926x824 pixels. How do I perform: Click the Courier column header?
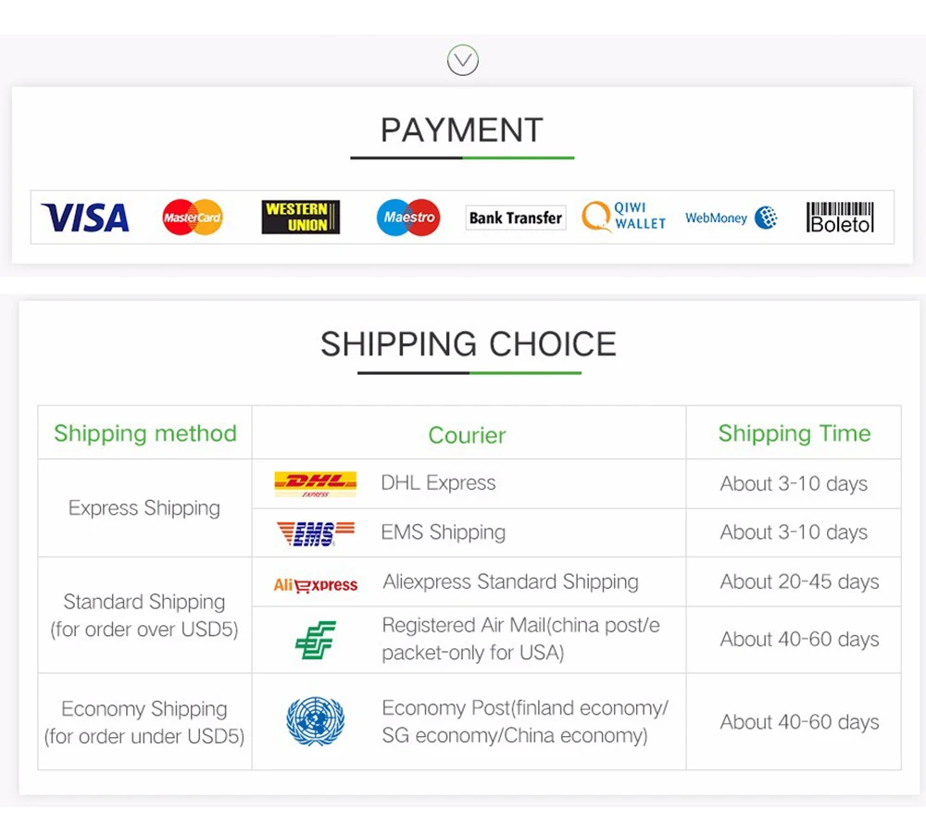click(x=467, y=436)
